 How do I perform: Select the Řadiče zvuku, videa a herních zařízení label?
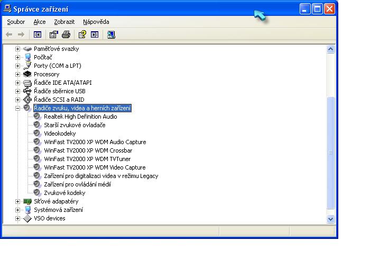pyautogui.click(x=82, y=108)
